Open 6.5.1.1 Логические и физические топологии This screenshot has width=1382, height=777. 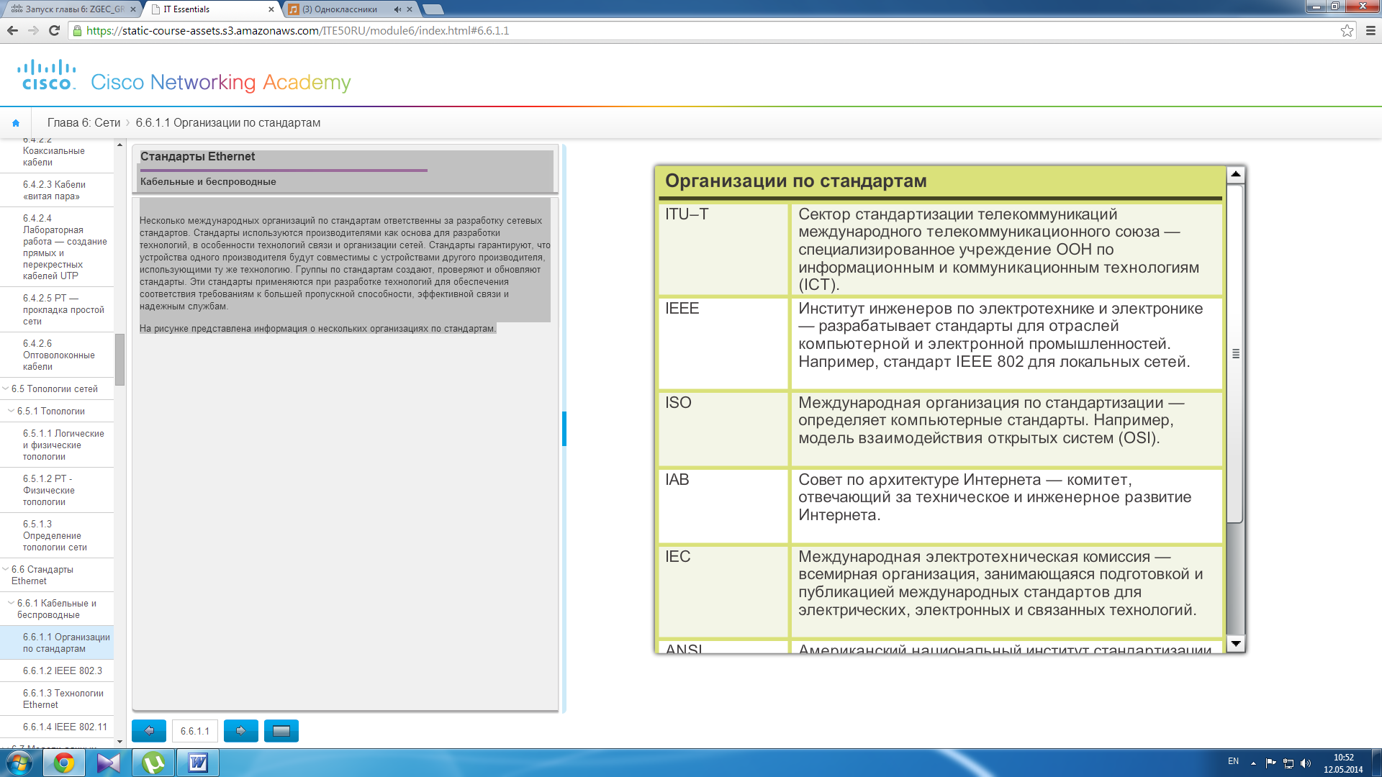(57, 445)
